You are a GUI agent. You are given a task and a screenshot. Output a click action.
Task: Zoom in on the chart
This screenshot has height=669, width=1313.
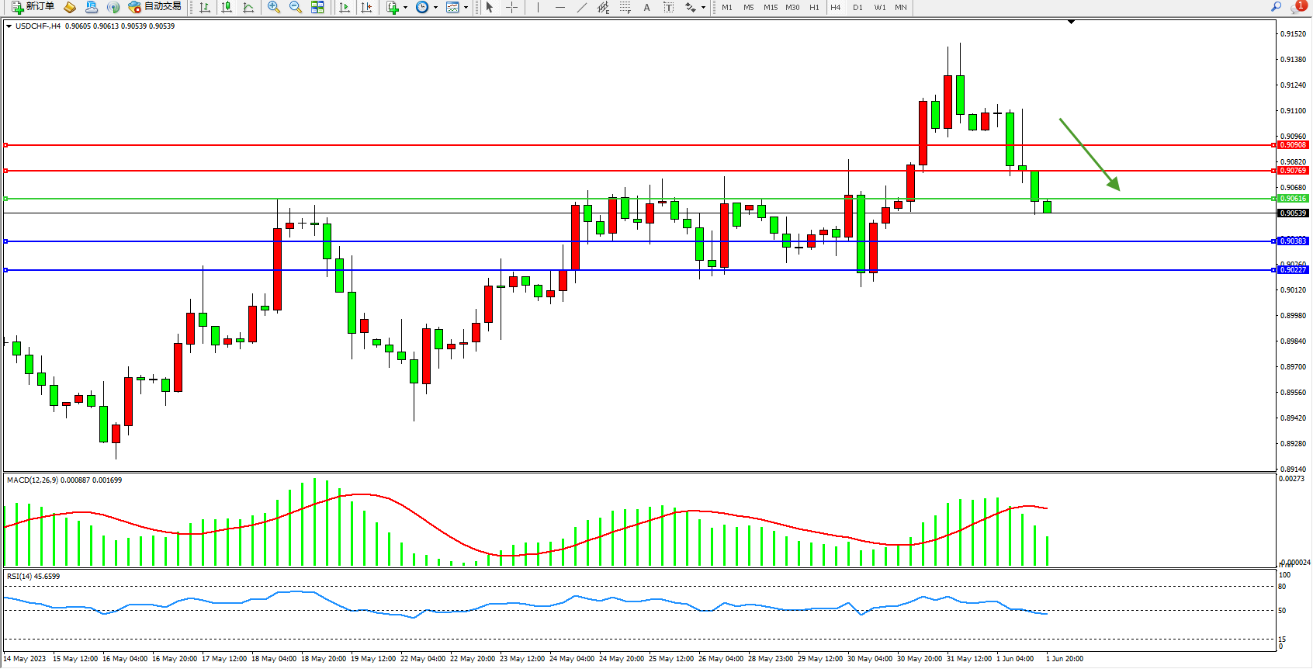pos(273,8)
